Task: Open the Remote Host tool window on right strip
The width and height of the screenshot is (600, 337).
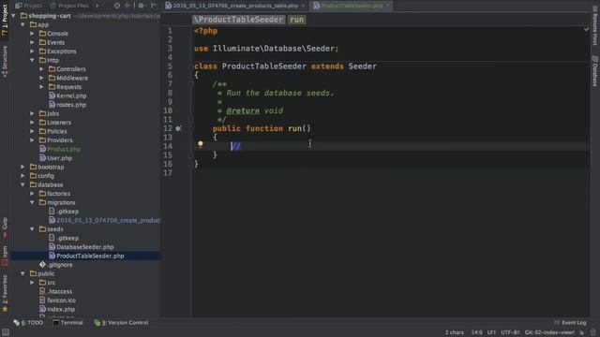Action: 595,24
